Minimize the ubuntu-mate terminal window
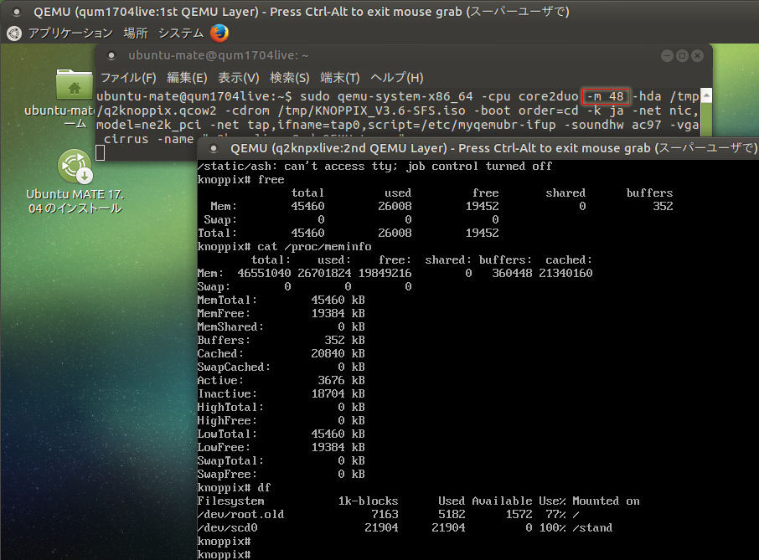This screenshot has width=759, height=560. [667, 56]
